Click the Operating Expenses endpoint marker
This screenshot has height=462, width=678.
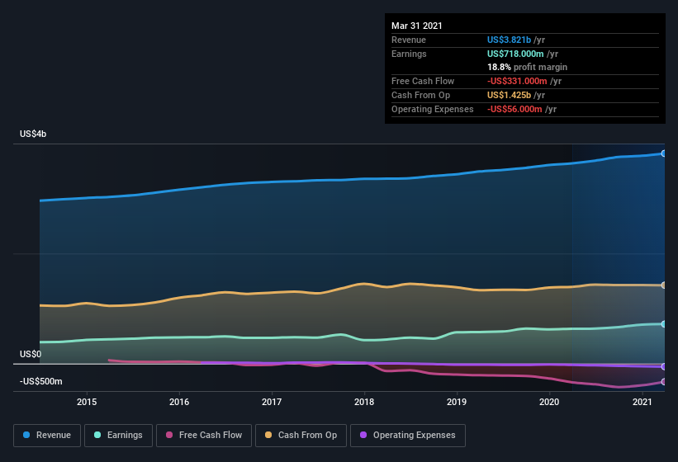point(663,366)
